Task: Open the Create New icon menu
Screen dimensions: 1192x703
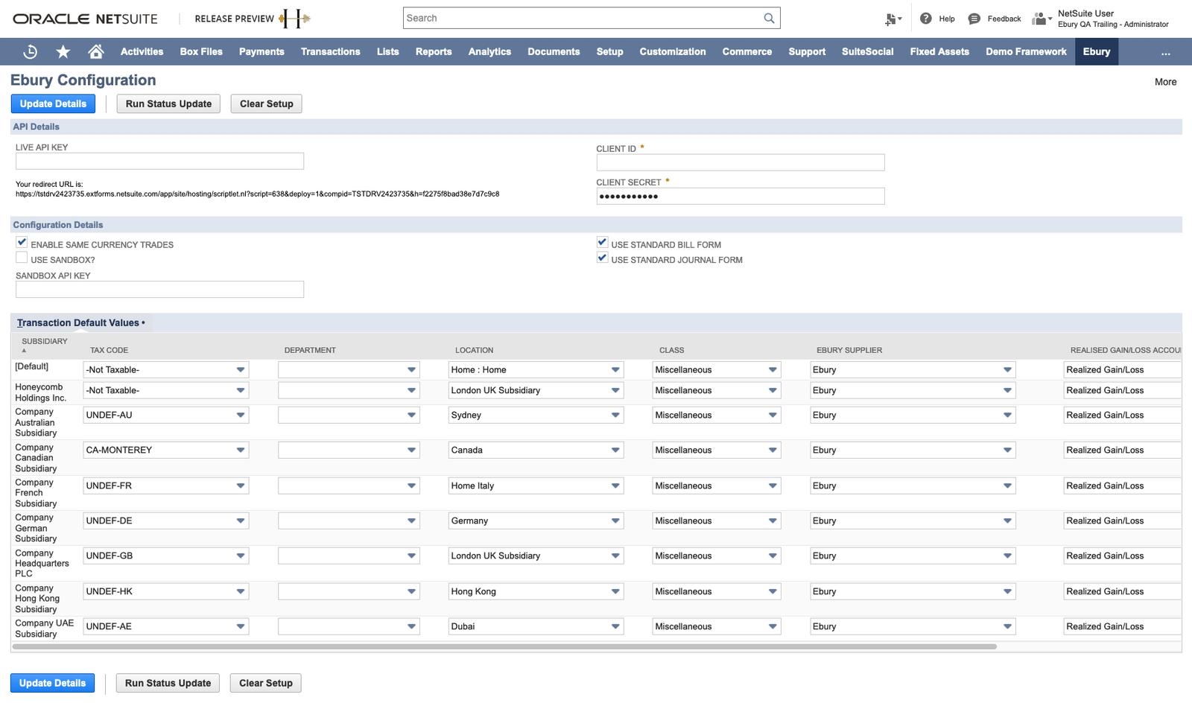Action: (893, 19)
